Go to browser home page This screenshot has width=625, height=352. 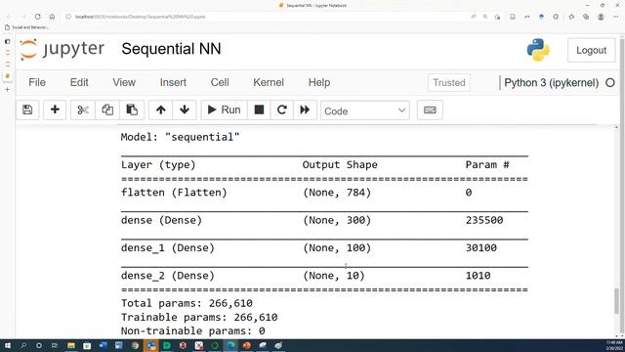pos(52,17)
